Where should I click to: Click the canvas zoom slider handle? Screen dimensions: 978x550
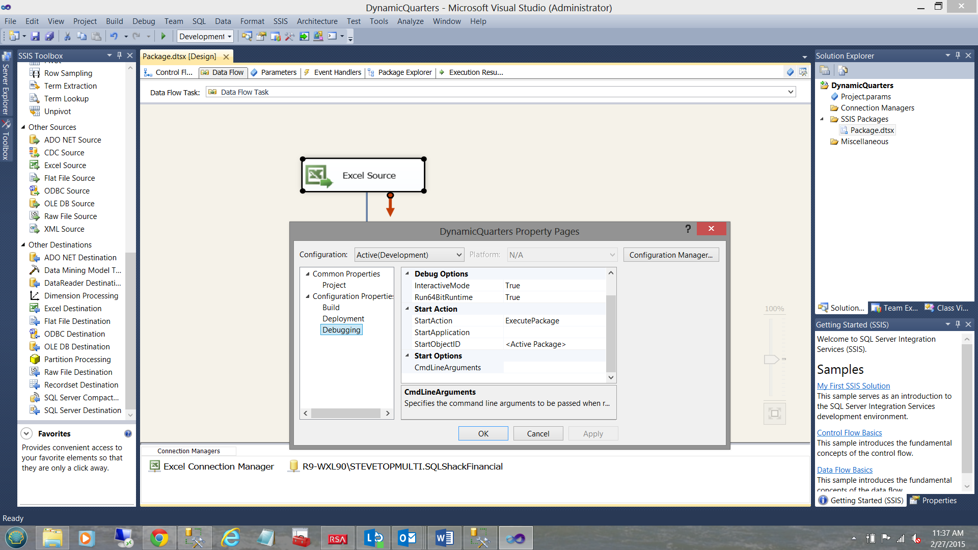(x=771, y=360)
